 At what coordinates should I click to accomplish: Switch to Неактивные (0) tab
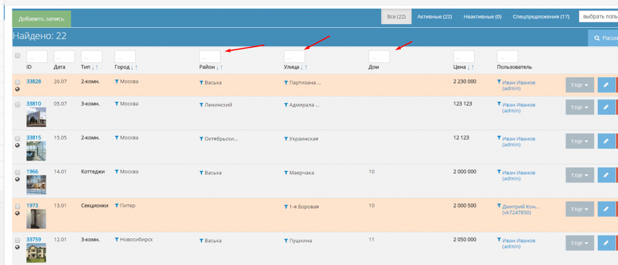[x=483, y=17]
